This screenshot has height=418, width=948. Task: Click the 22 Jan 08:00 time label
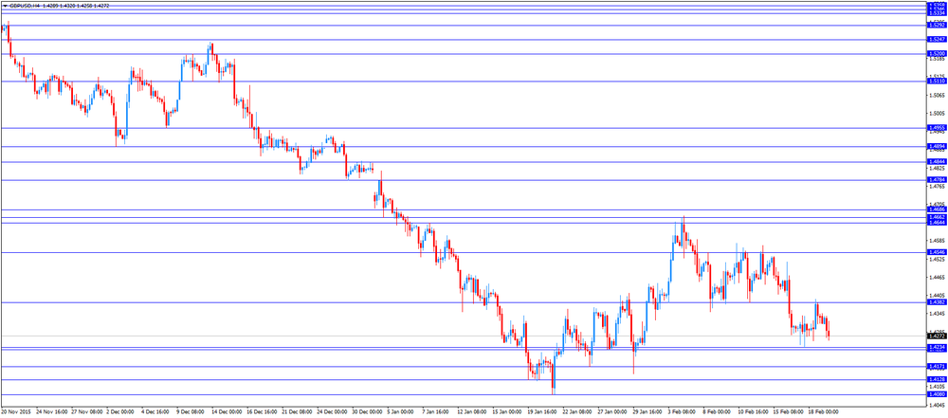(x=578, y=411)
